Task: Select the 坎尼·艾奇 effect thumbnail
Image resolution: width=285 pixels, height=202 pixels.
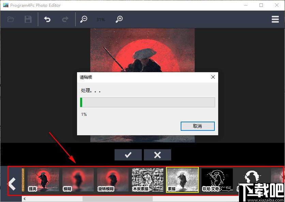Action: pos(217,180)
